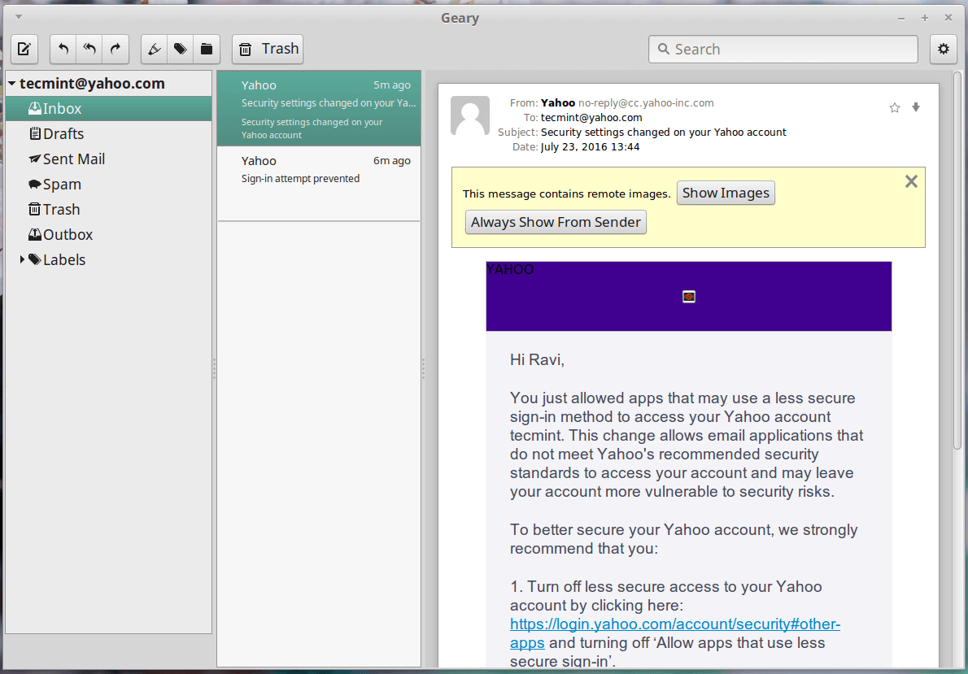This screenshot has height=674, width=968.
Task: Open the window menu arrow in title bar
Action: [19, 16]
